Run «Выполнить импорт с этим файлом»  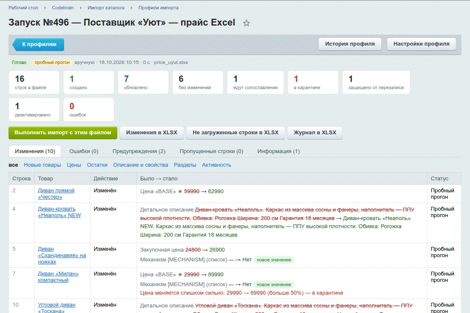pyautogui.click(x=63, y=133)
